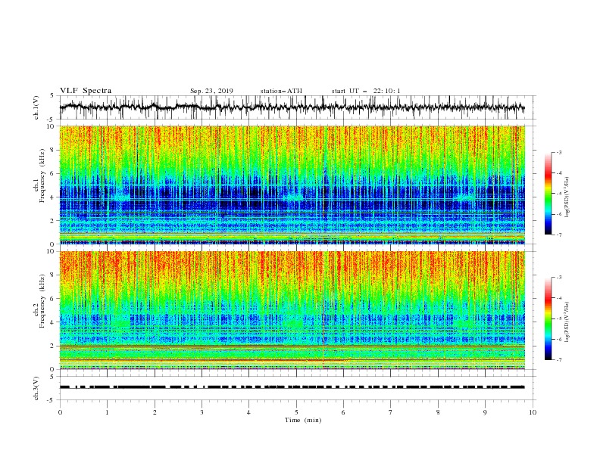
Task: Click the time axis tick label "5"
Action: (296, 412)
